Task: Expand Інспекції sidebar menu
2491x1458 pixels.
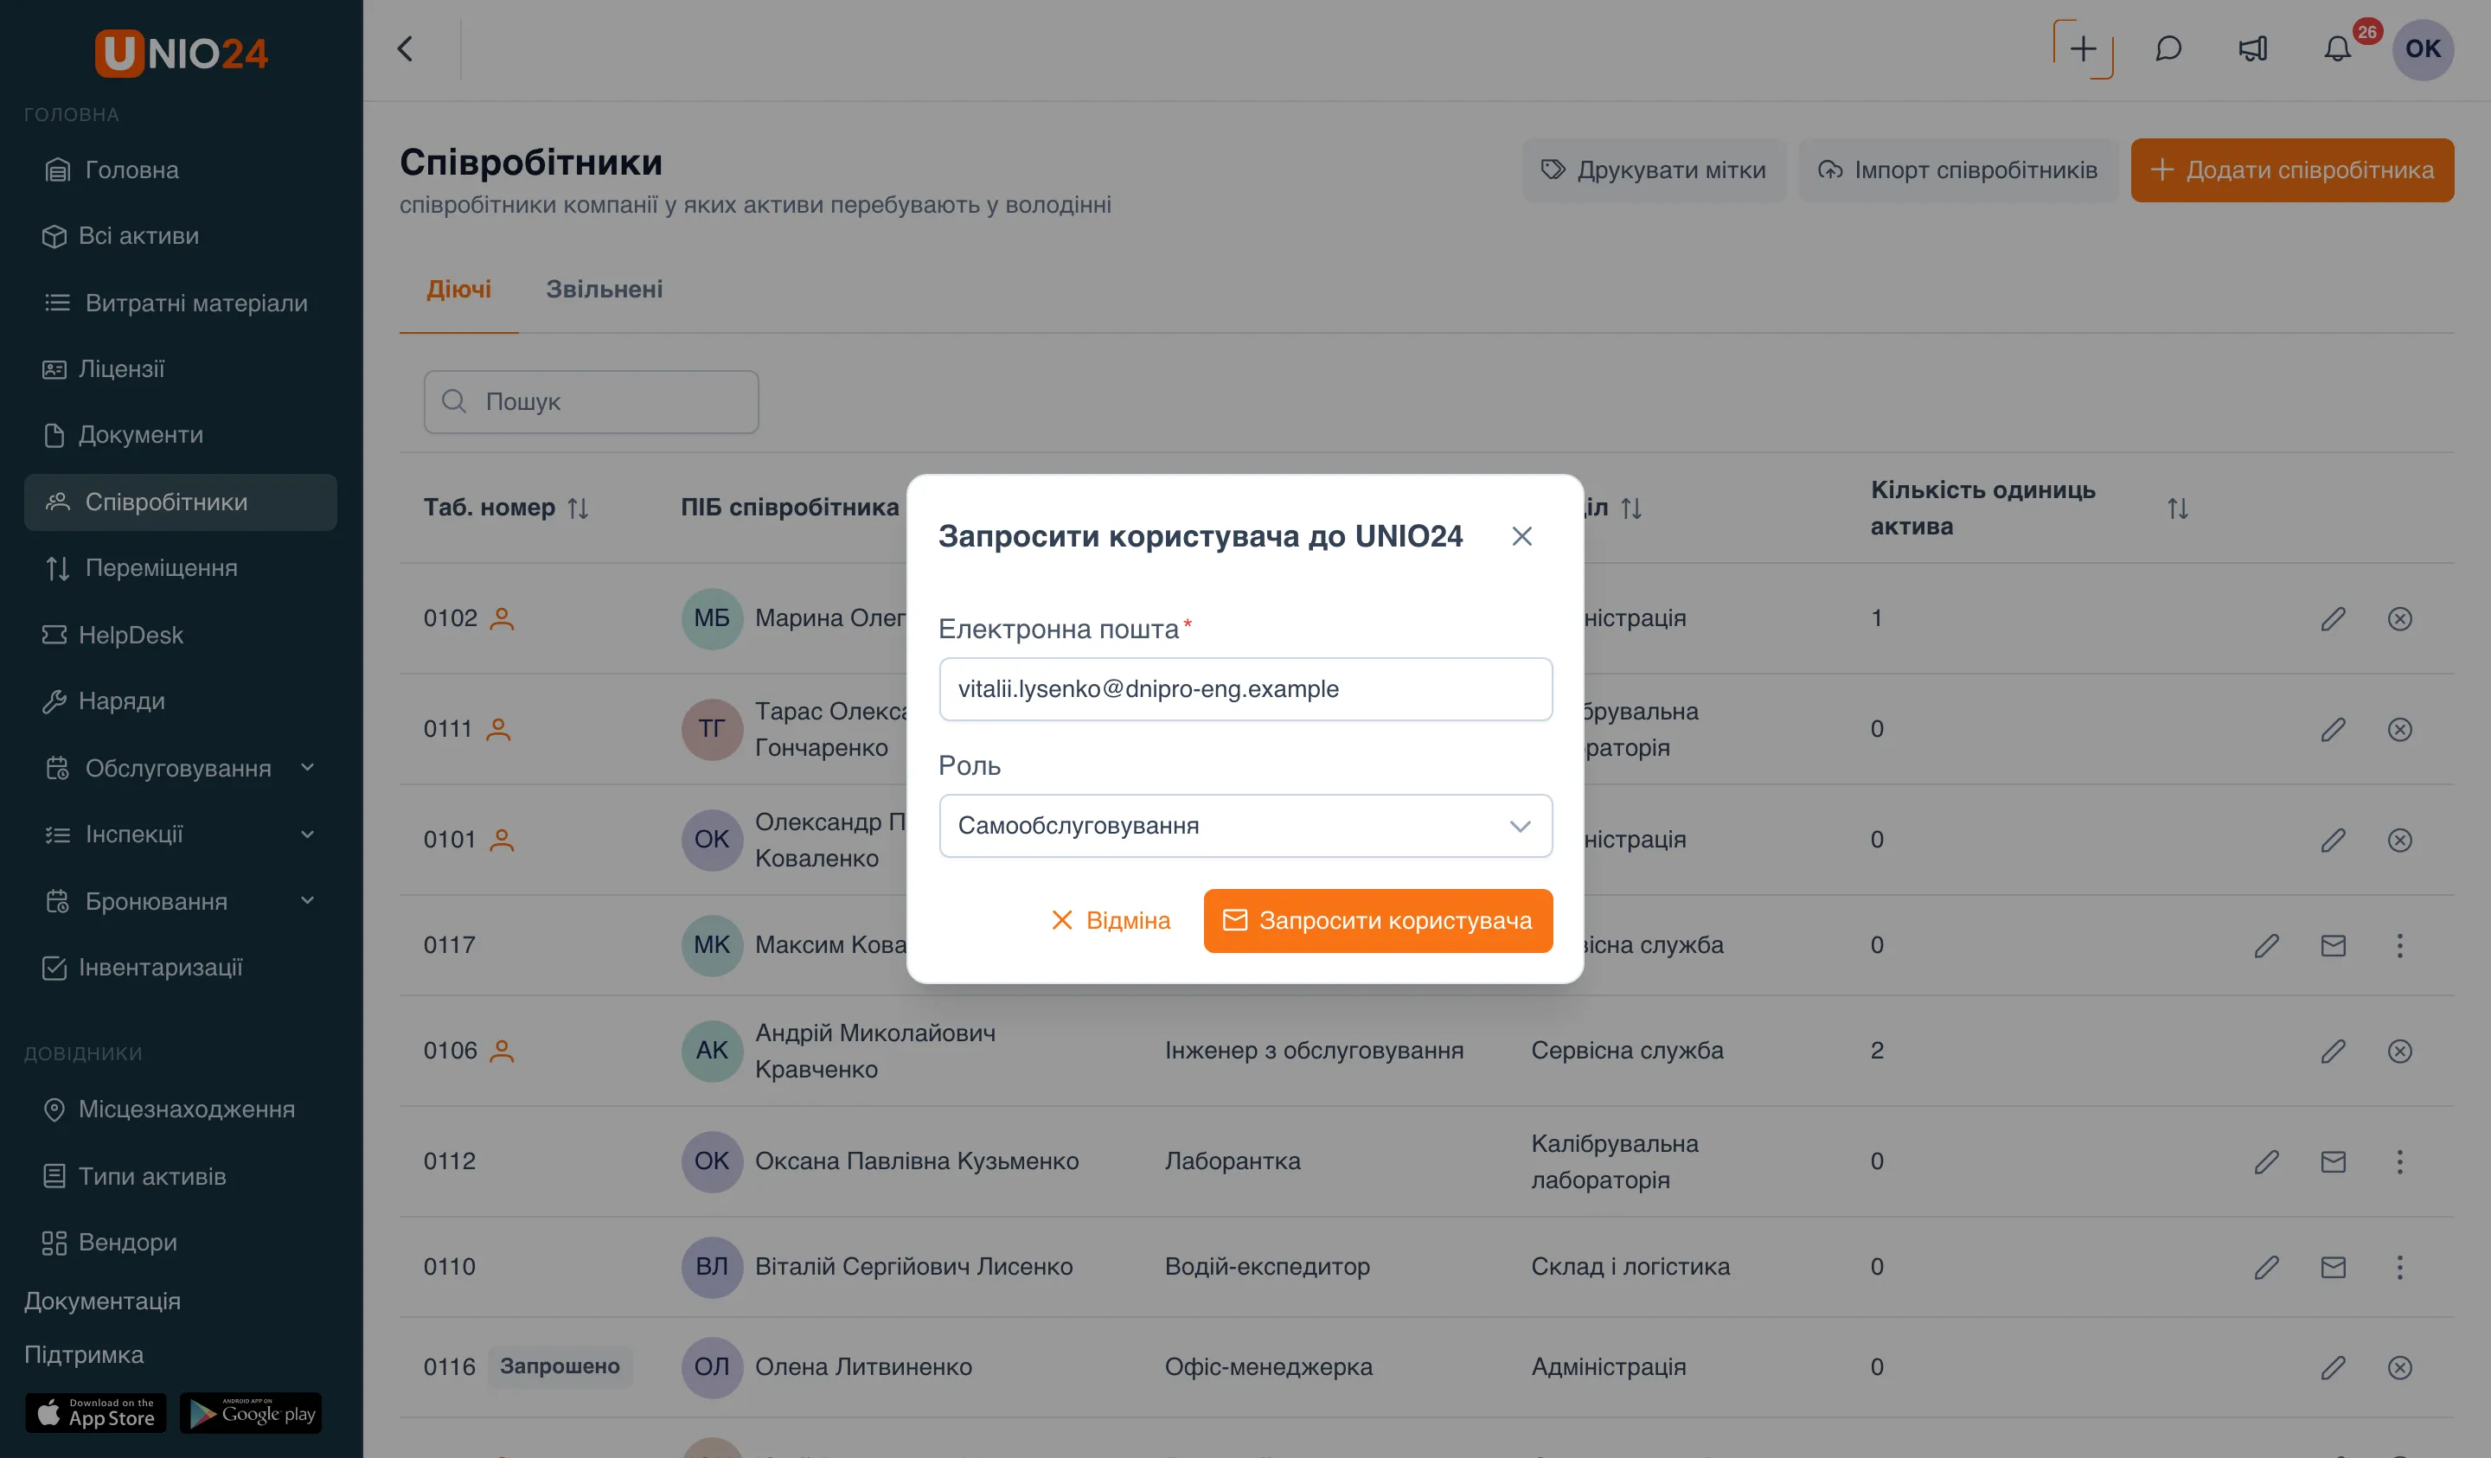Action: tap(180, 835)
